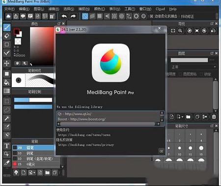Select the Eyedropper tool

click(7, 162)
